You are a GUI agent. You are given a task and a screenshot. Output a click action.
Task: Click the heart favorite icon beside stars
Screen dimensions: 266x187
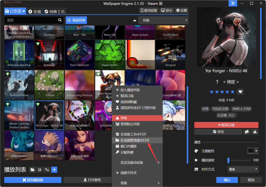[x=240, y=92]
